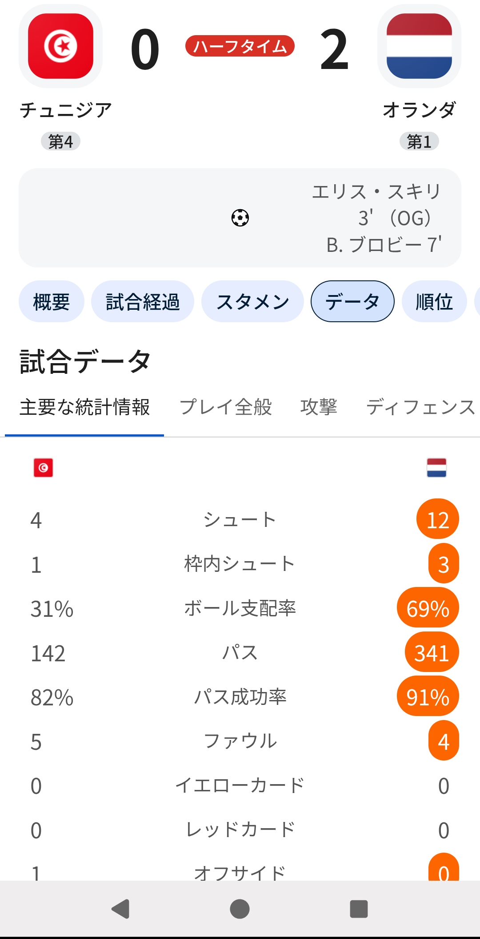
Task: Open the 概要 chip
Action: [52, 301]
